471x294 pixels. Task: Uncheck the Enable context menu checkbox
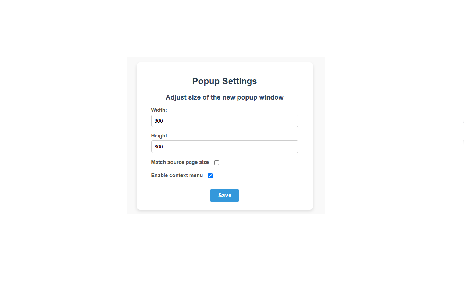point(210,176)
